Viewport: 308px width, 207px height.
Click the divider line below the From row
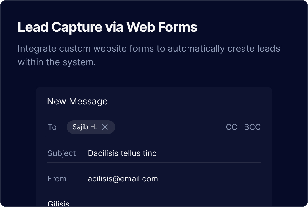[154, 188]
